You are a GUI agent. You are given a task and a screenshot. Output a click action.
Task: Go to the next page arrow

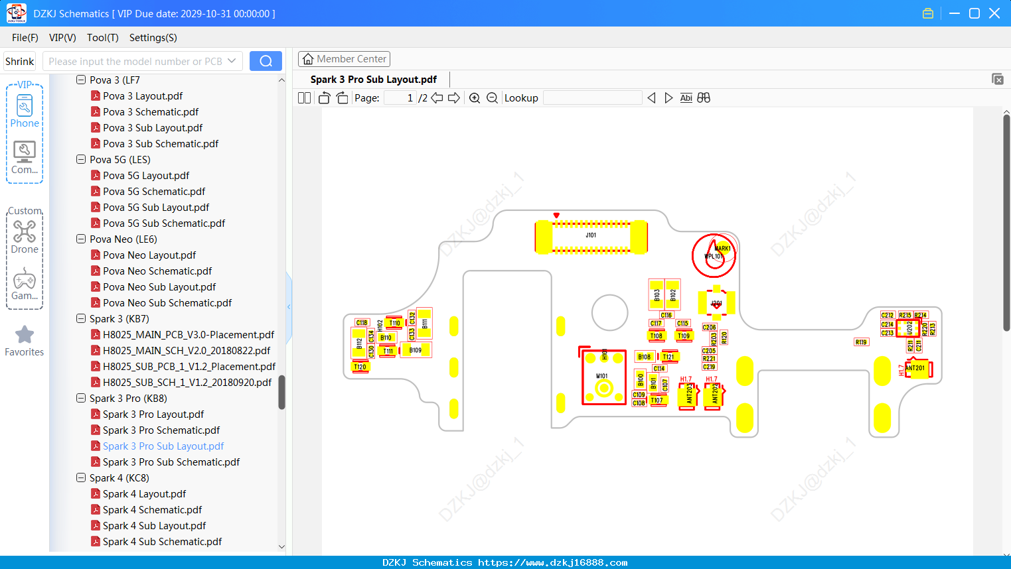tap(454, 98)
